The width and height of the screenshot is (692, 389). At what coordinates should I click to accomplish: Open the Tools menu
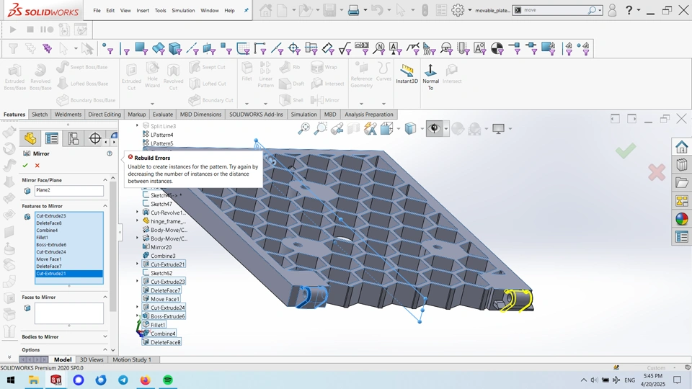[160, 11]
